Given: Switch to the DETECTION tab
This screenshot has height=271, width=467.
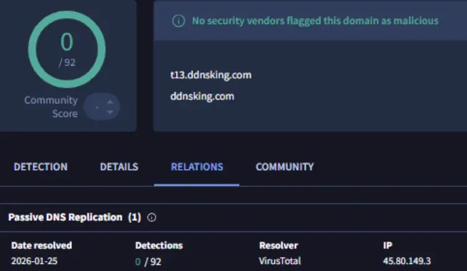Looking at the screenshot, I should 40,167.
